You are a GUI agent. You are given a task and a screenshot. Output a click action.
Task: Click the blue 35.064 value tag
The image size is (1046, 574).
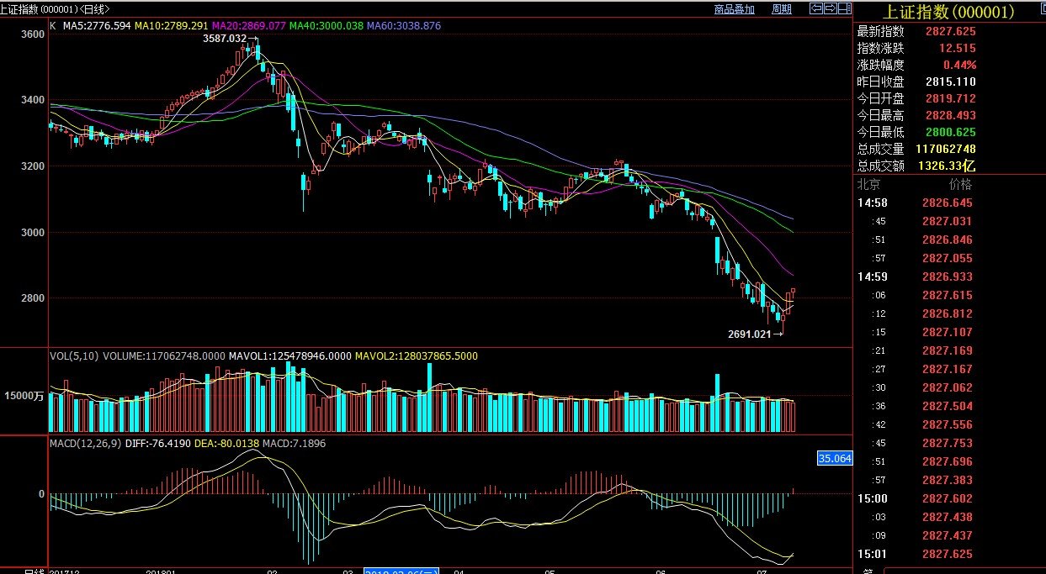point(835,458)
